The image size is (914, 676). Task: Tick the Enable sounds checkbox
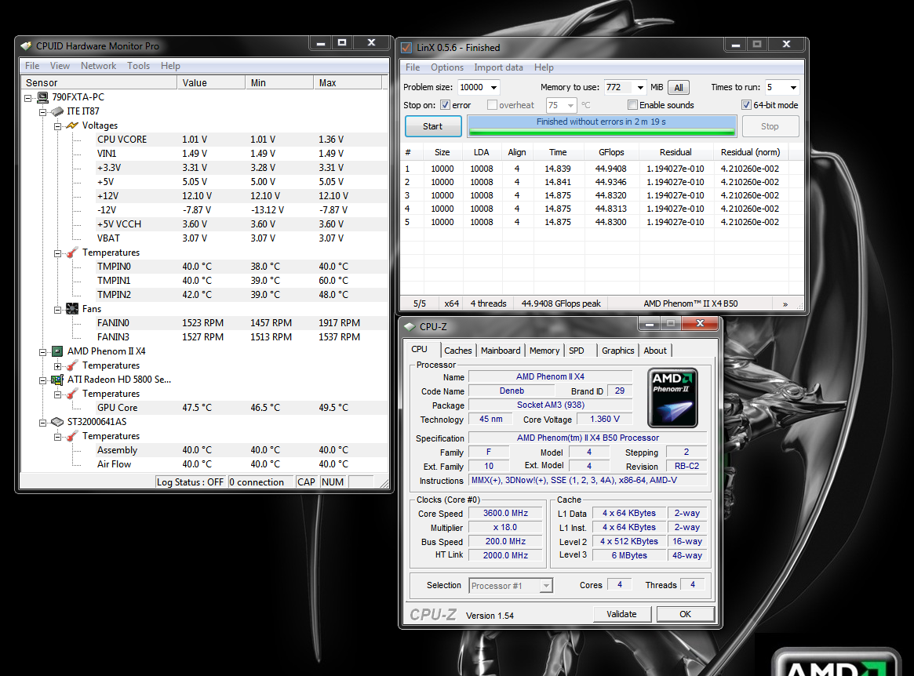(x=632, y=105)
